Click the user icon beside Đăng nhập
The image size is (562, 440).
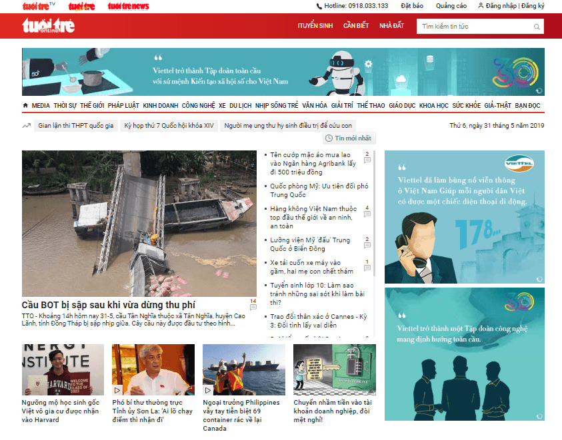(481, 6)
